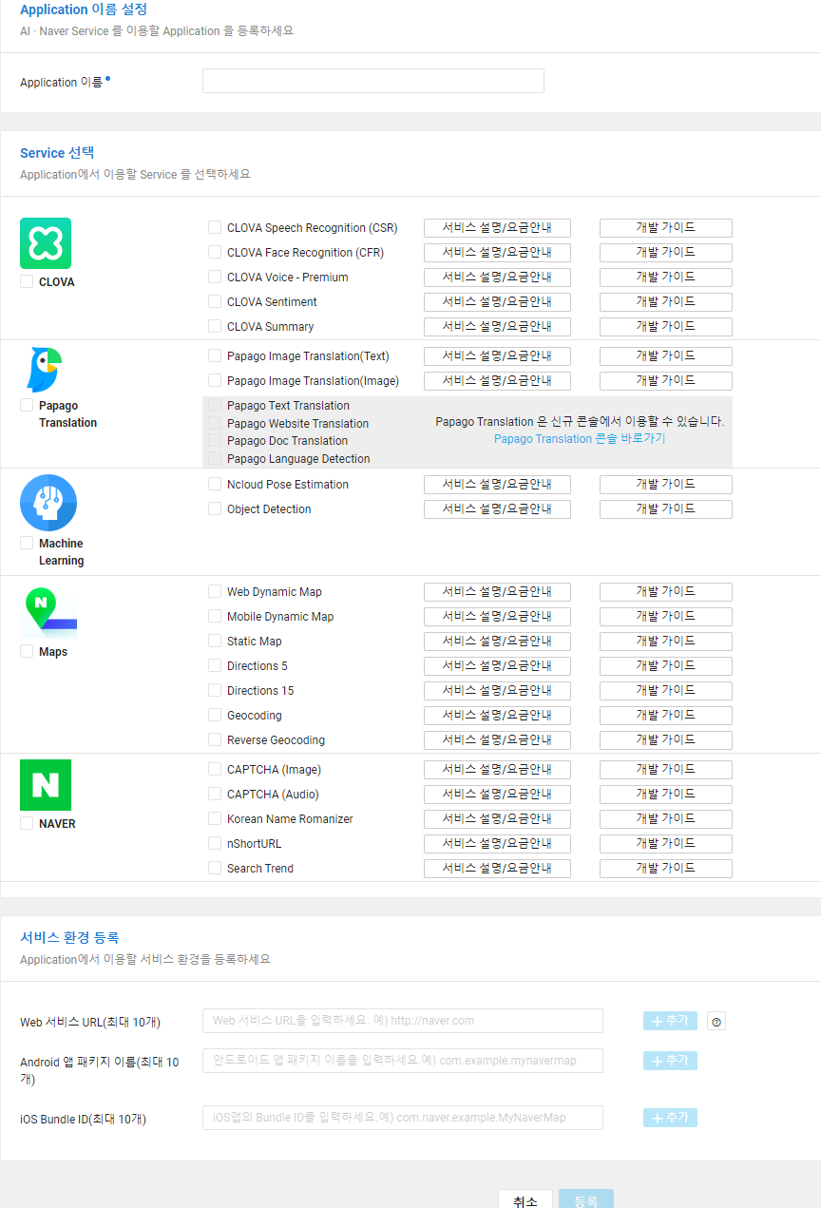Click the 등록 register button
821x1208 pixels.
[x=586, y=1199]
